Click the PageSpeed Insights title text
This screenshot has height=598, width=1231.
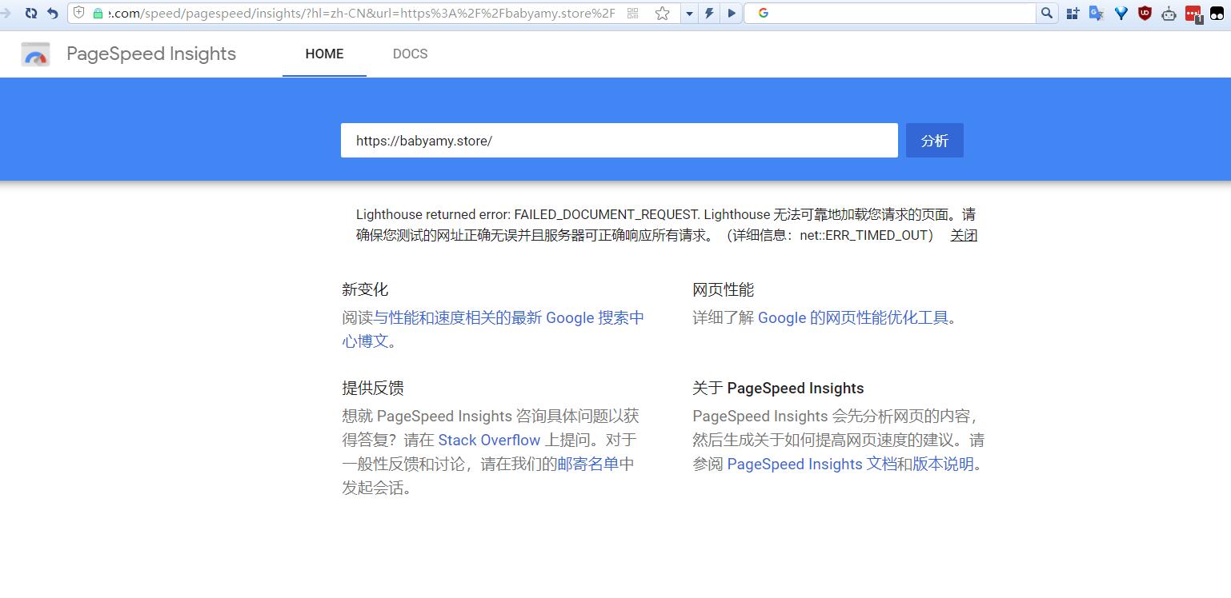151,54
